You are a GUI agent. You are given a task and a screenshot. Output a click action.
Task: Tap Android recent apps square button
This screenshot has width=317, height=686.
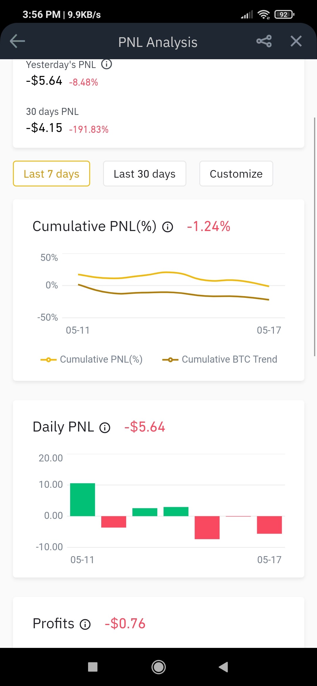(93, 667)
